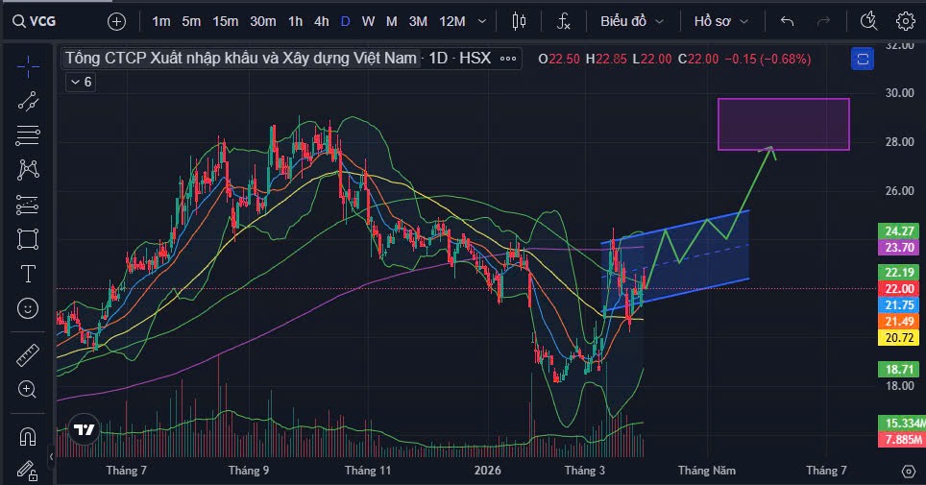Select the 1h interval

pyautogui.click(x=295, y=21)
